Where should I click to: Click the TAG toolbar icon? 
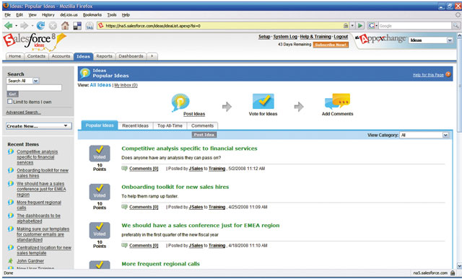click(x=90, y=26)
